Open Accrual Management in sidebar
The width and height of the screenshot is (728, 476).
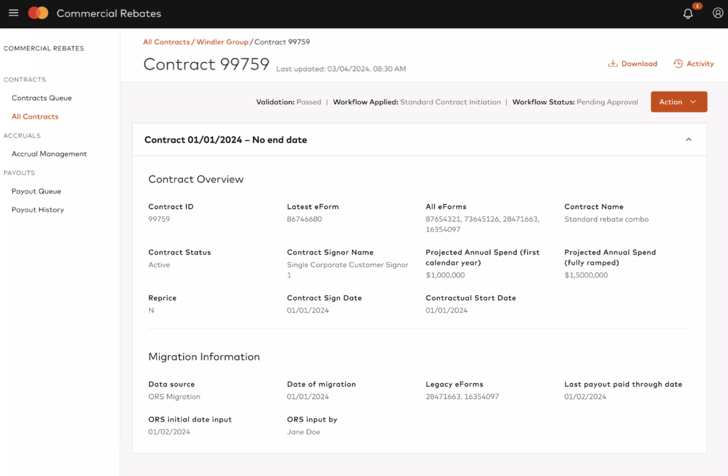pyautogui.click(x=49, y=154)
